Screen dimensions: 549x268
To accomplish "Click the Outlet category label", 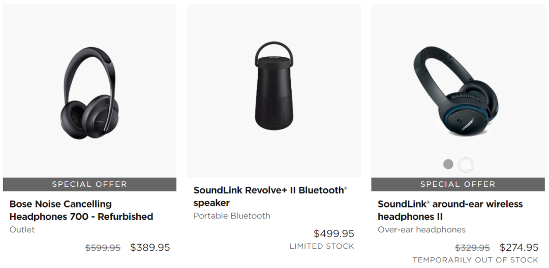I will [x=22, y=229].
